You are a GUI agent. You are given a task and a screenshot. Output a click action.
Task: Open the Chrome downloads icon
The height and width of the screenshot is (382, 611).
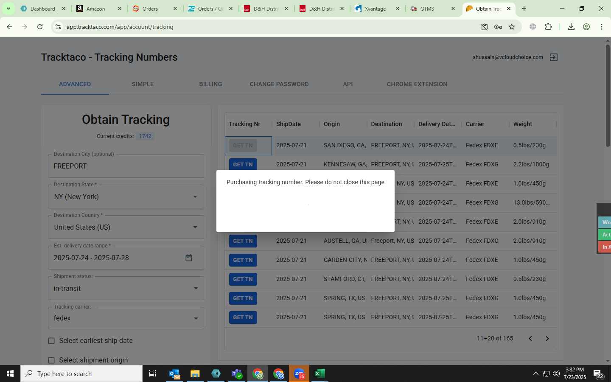571,27
